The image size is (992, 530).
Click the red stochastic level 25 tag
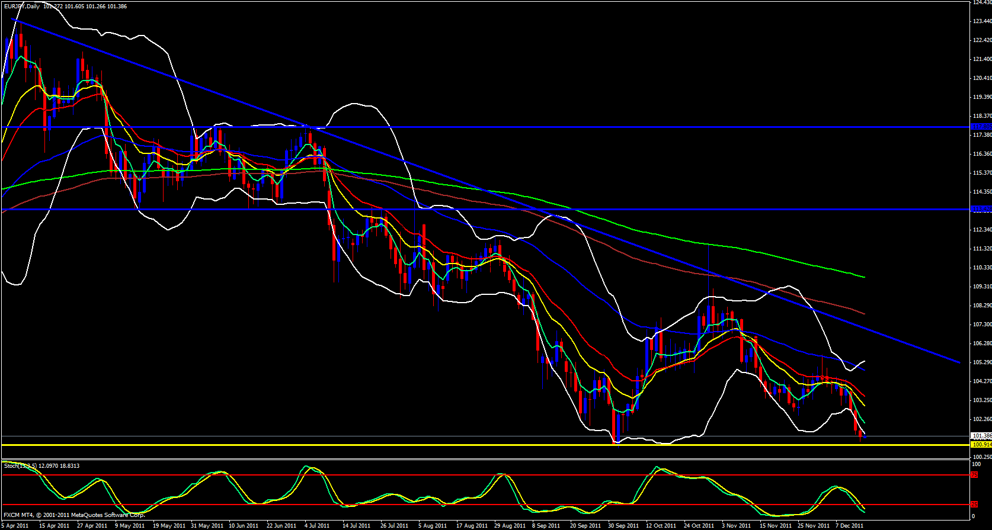pyautogui.click(x=974, y=505)
